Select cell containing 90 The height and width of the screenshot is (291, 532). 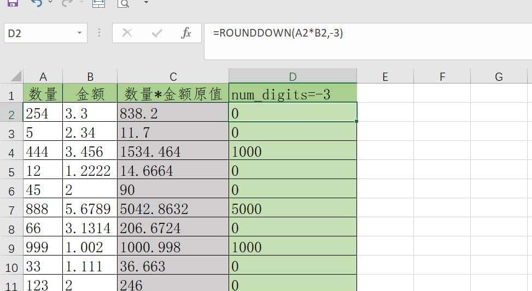point(173,188)
